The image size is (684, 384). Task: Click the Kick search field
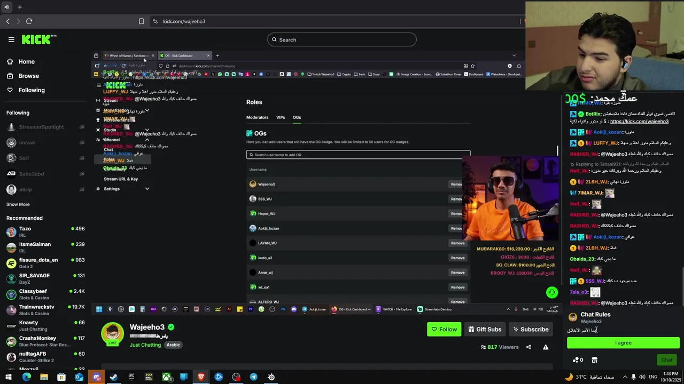coord(342,39)
